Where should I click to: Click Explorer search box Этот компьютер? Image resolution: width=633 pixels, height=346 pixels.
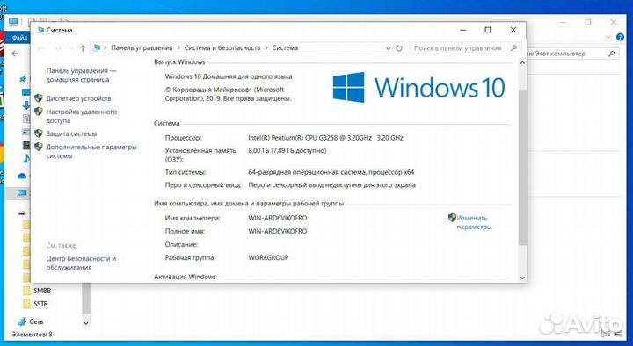tap(572, 54)
